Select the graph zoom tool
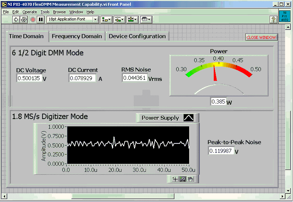The width and height of the screenshot is (293, 202). [x=183, y=179]
